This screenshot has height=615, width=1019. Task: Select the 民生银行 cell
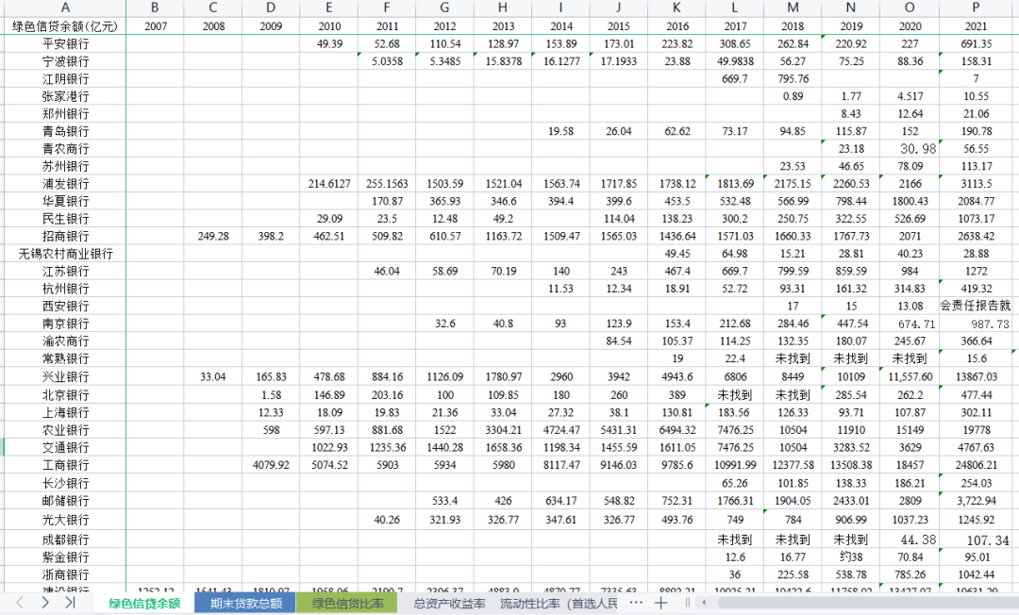point(65,219)
